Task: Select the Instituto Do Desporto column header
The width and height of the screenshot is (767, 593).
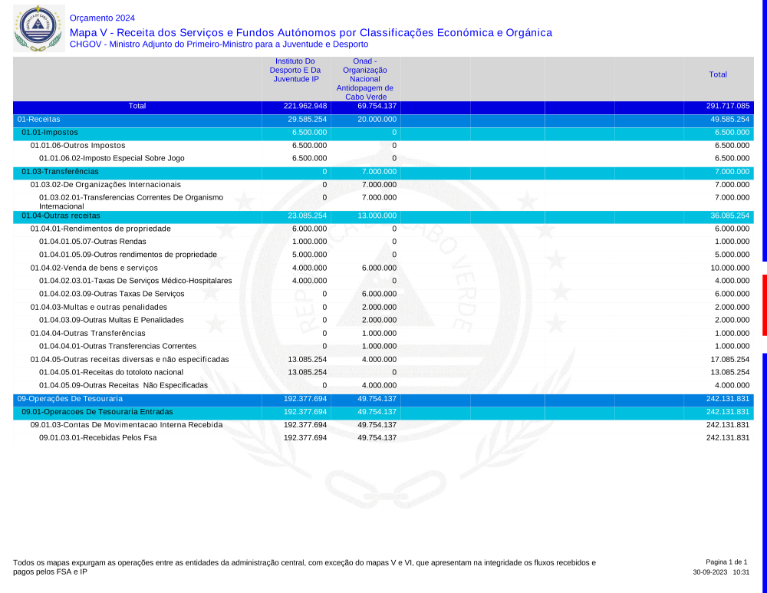Action: pos(296,70)
